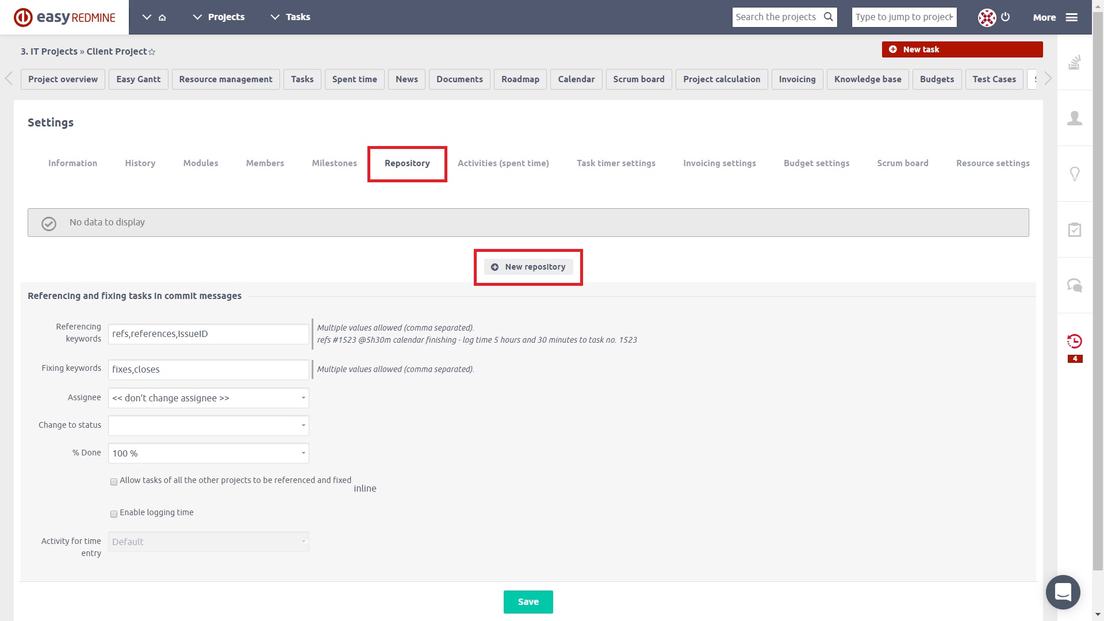The width and height of the screenshot is (1104, 621).
Task: Open the clipboard checklist icon in sidebar
Action: pyautogui.click(x=1074, y=229)
